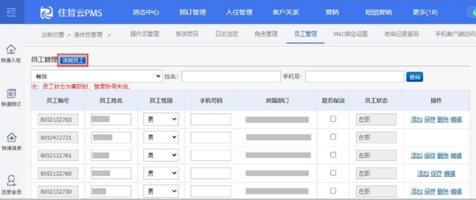Click the 员工编号 column header
The height and width of the screenshot is (200, 476).
click(58, 101)
